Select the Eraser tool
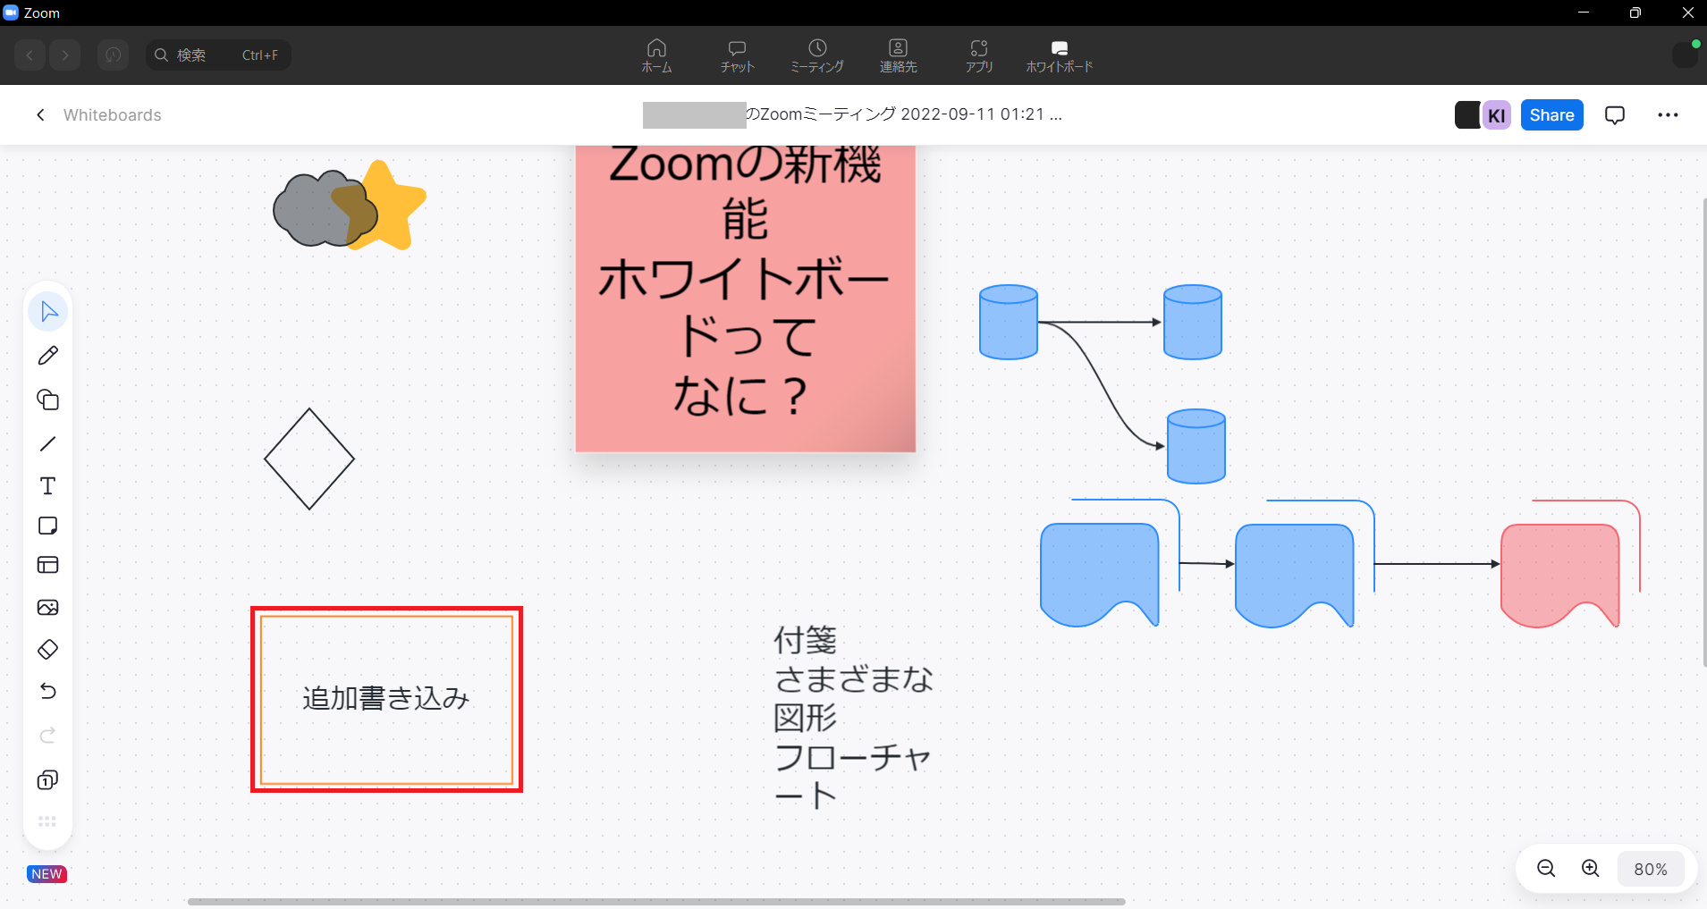This screenshot has width=1707, height=909. tap(48, 650)
